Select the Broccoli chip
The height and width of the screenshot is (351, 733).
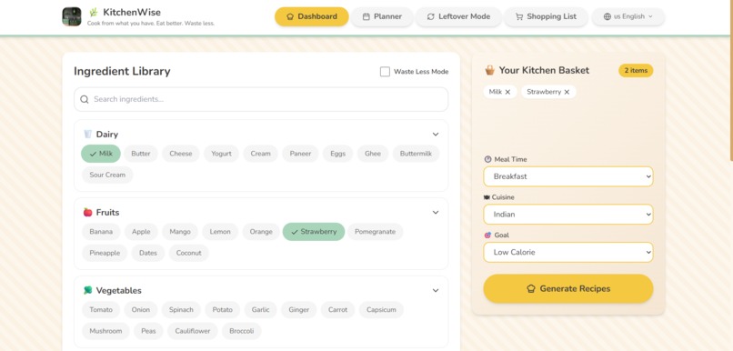(241, 331)
